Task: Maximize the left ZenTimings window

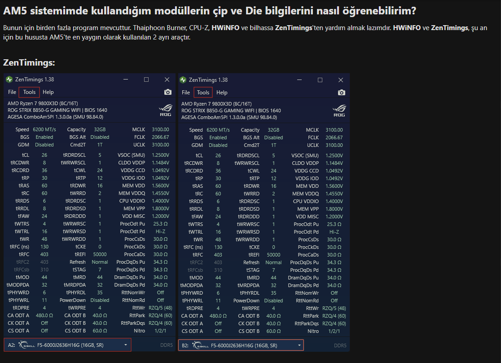Action: click(146, 80)
